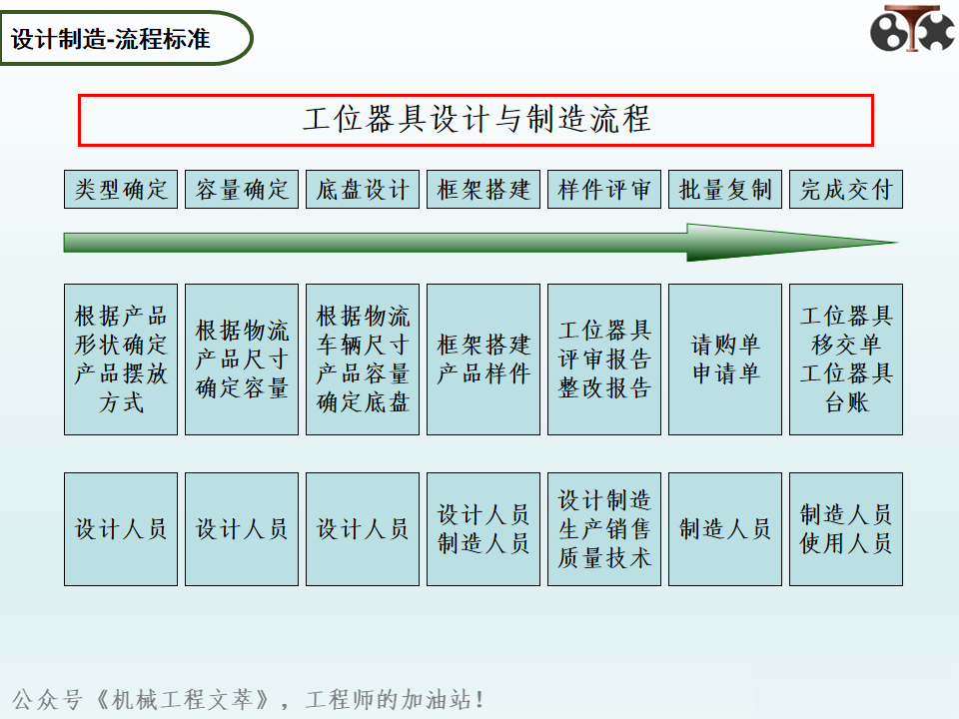Image resolution: width=959 pixels, height=719 pixels.
Task: Click the box 工位器具移交单工位器具台账
Action: click(846, 359)
